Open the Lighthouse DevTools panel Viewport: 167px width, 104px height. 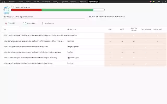click(x=83, y=2)
